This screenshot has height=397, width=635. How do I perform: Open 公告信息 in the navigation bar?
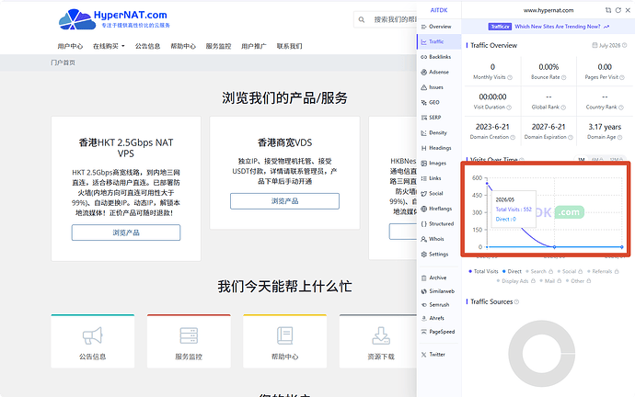[148, 46]
